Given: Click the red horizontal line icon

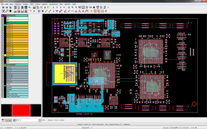Looking at the screenshot, I should tap(72, 11).
